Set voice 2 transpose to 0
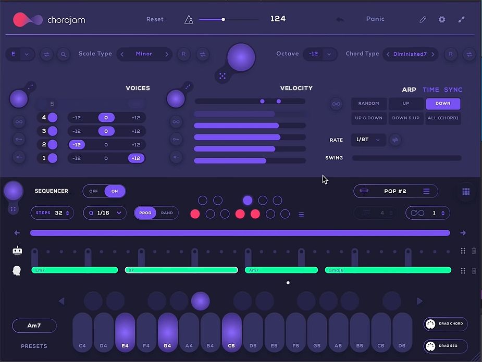Image resolution: width=482 pixels, height=362 pixels. [x=106, y=145]
